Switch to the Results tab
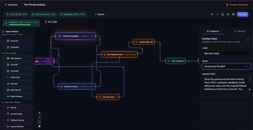The height and width of the screenshot is (130, 253). coord(240,31)
